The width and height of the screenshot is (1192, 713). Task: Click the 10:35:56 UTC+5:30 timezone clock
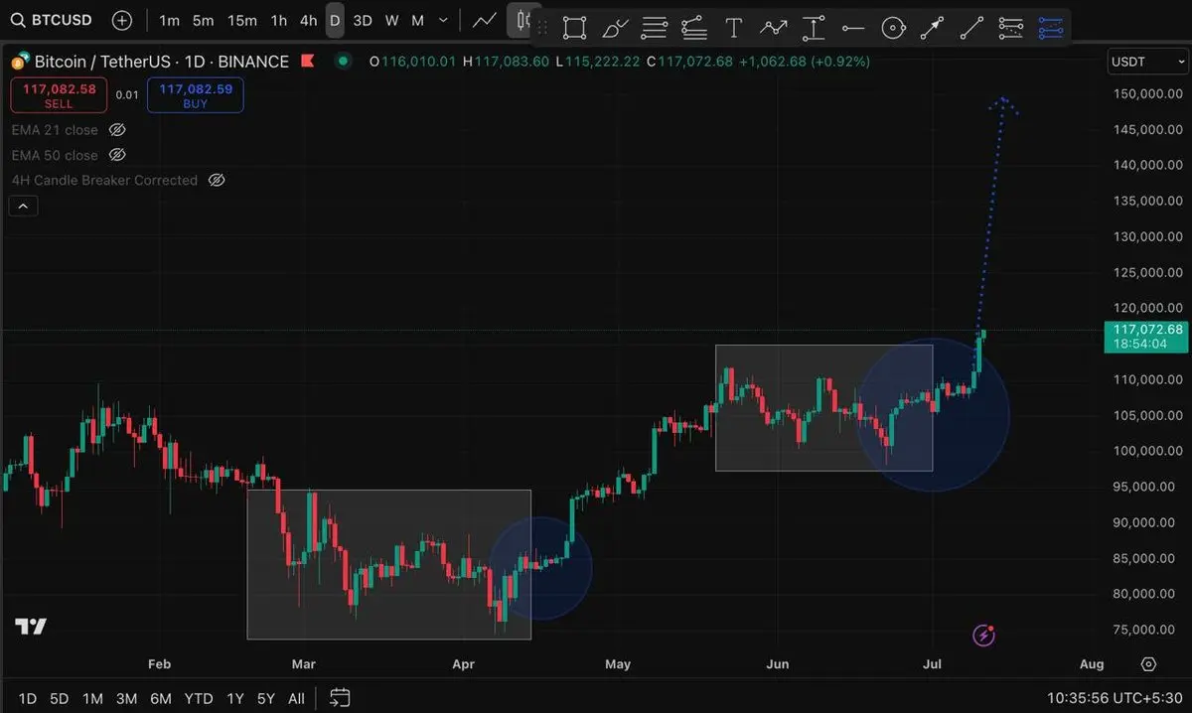[1116, 698]
